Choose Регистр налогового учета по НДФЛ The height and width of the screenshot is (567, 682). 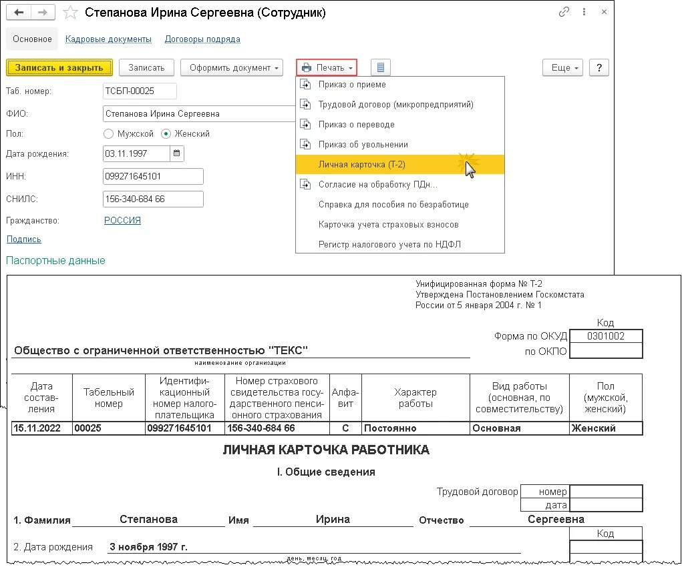click(x=400, y=245)
